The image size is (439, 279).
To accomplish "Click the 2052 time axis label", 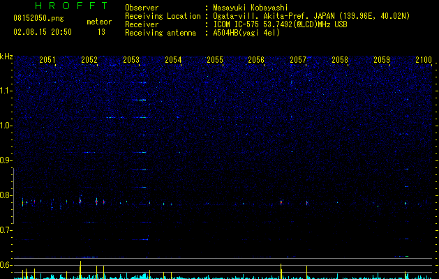I will point(89,59).
